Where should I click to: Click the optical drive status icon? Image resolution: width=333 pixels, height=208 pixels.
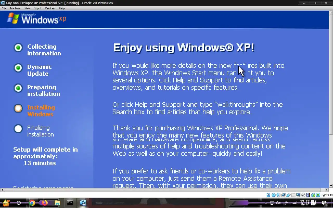coord(274,195)
